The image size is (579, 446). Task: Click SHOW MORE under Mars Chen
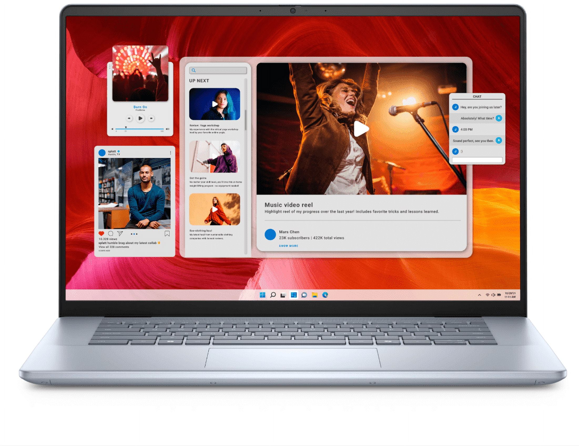[288, 246]
